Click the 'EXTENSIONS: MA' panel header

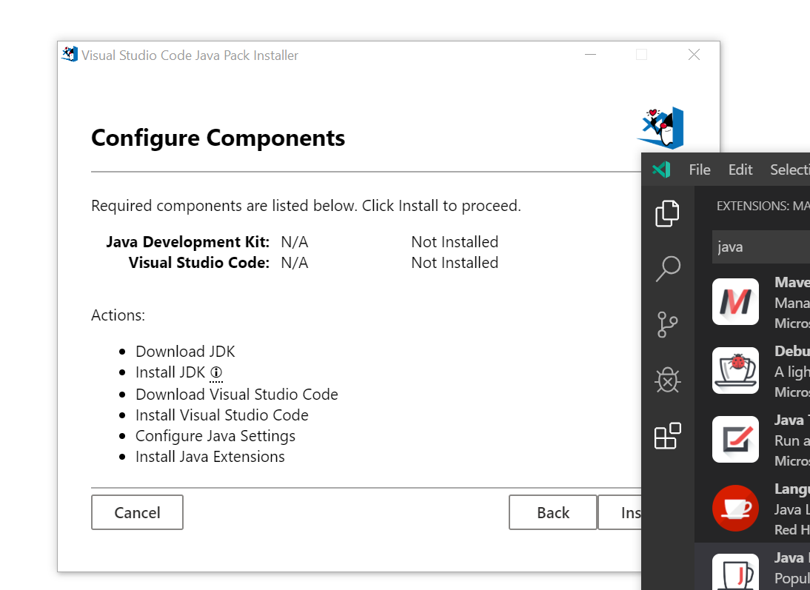pos(763,206)
